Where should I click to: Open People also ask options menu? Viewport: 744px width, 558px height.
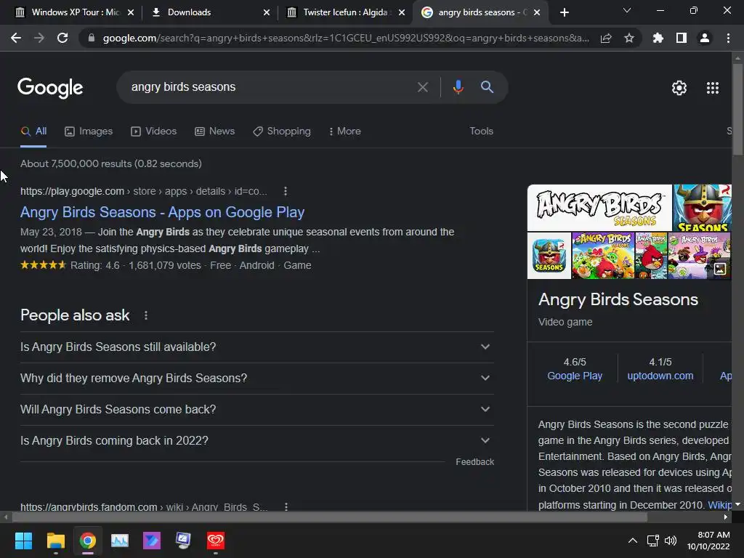click(x=145, y=315)
